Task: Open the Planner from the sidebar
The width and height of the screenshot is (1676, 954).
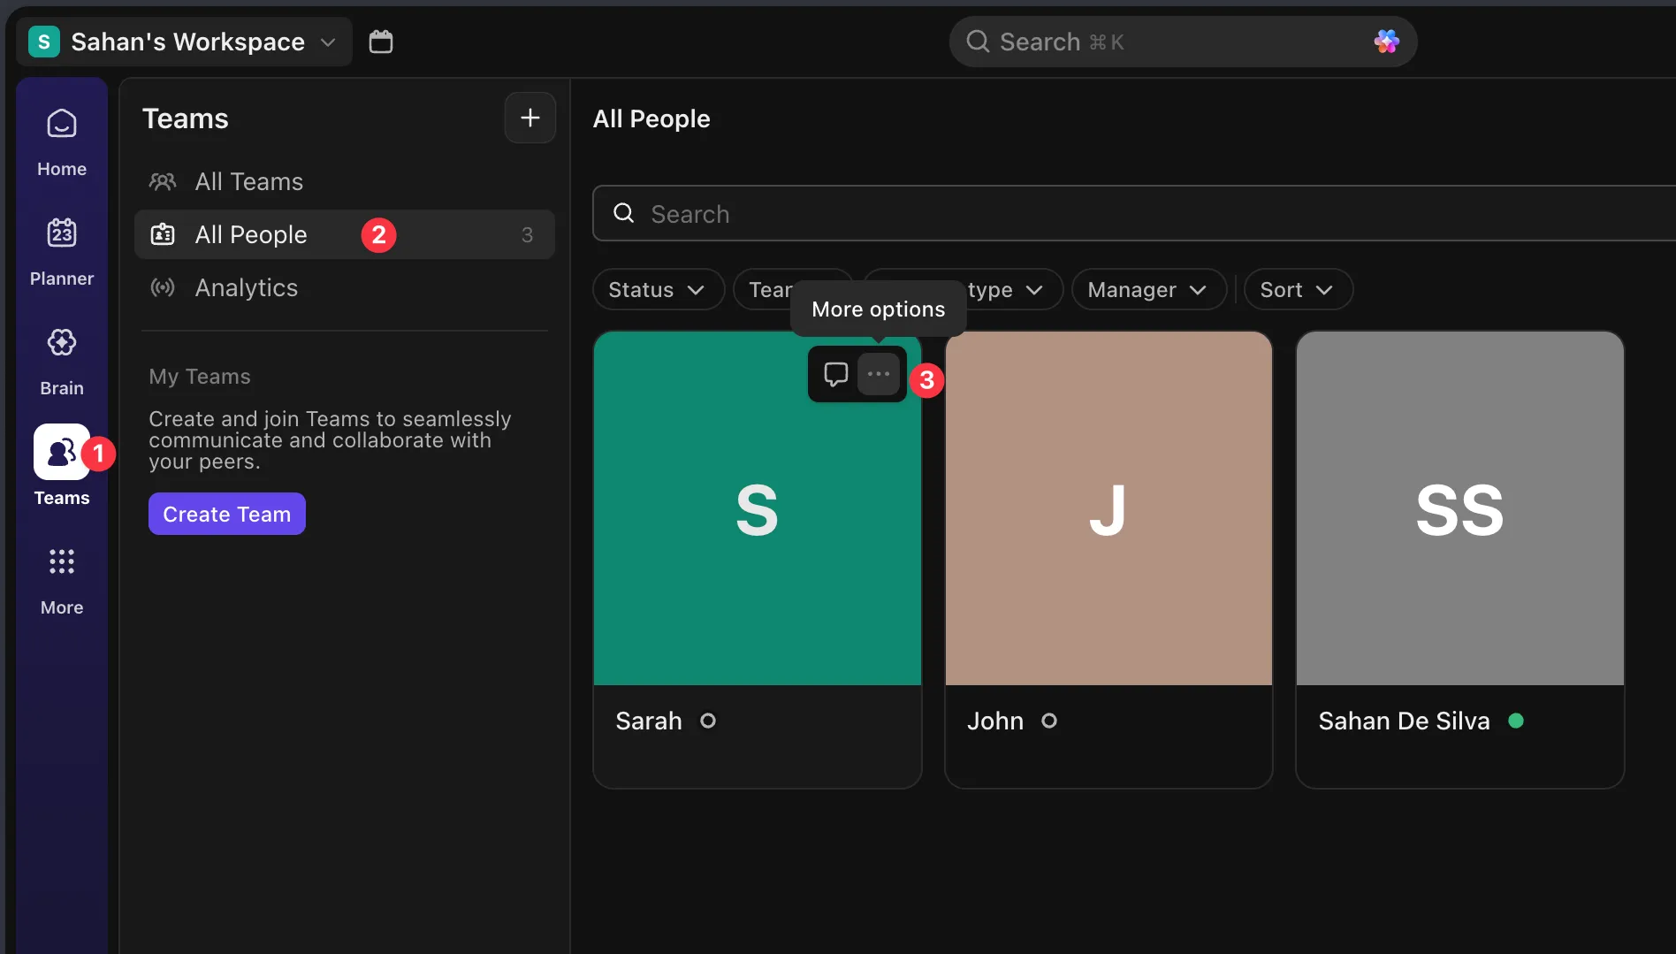Action: (60, 252)
